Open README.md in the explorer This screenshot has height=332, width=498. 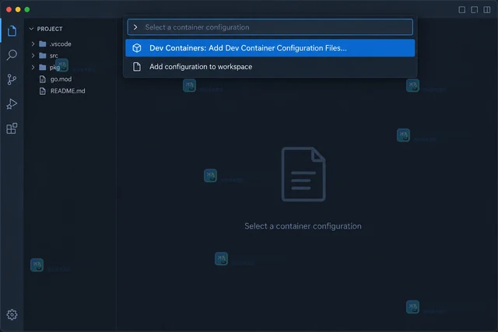click(68, 91)
